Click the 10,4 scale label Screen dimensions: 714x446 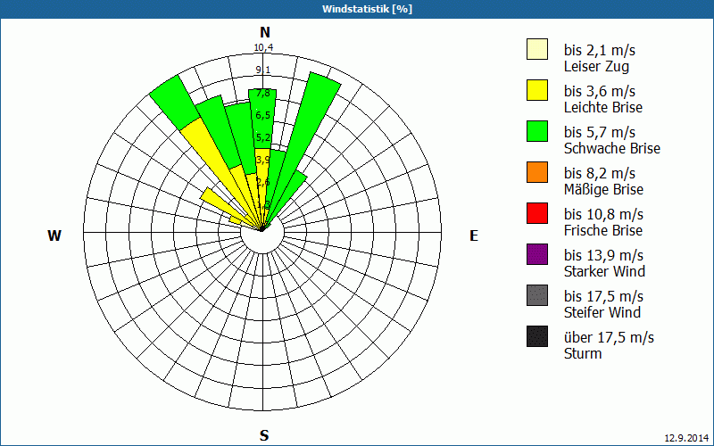pyautogui.click(x=263, y=47)
